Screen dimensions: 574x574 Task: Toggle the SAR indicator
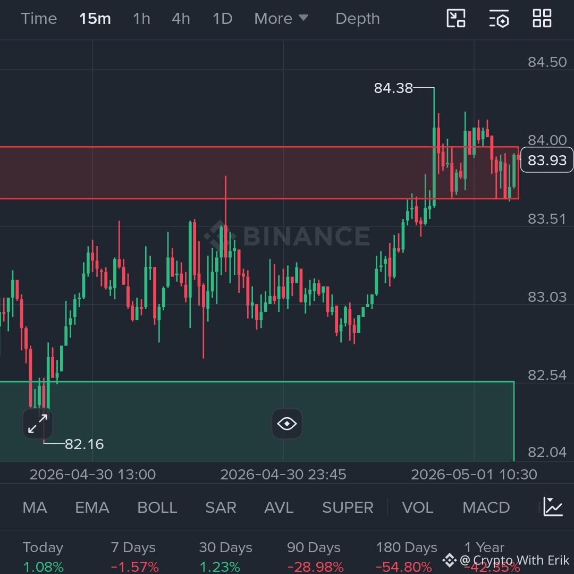(221, 508)
